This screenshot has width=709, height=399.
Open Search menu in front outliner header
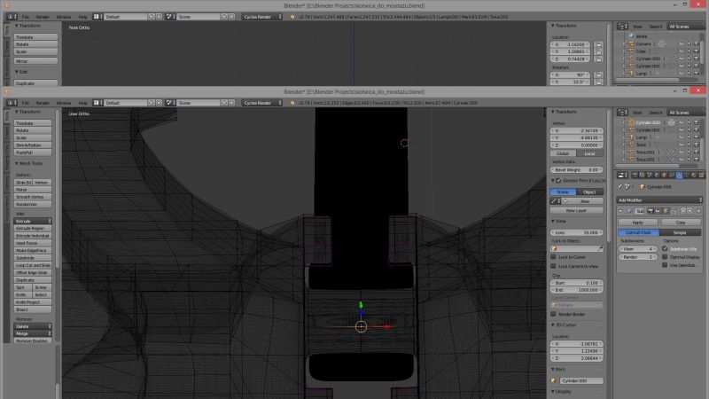[x=656, y=113]
